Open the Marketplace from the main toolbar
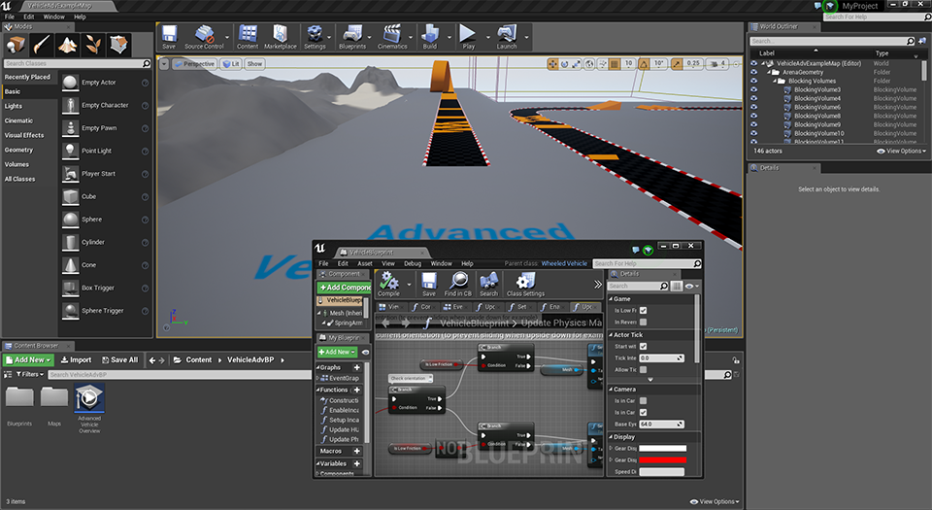Image resolution: width=932 pixels, height=510 pixels. (281, 36)
